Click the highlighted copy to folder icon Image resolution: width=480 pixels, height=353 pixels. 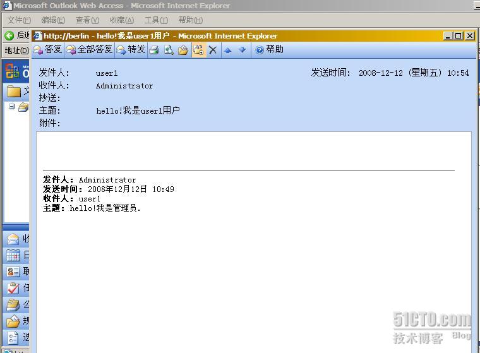198,50
